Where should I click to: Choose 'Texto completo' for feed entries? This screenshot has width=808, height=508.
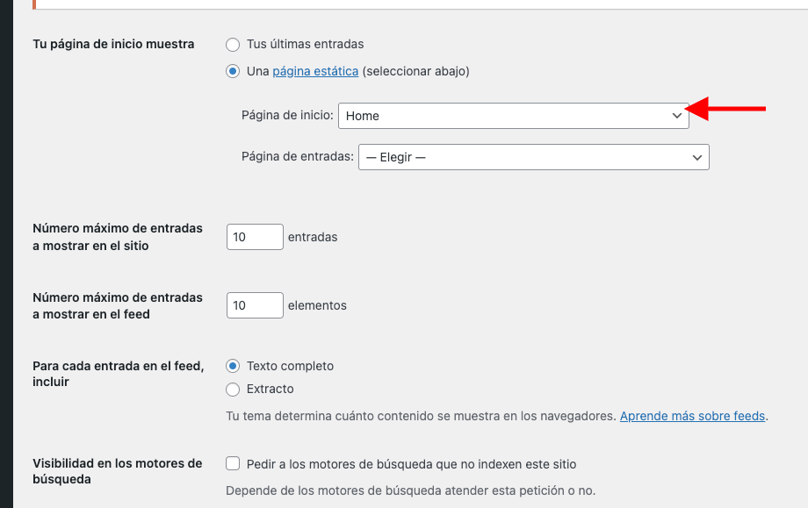coord(233,366)
